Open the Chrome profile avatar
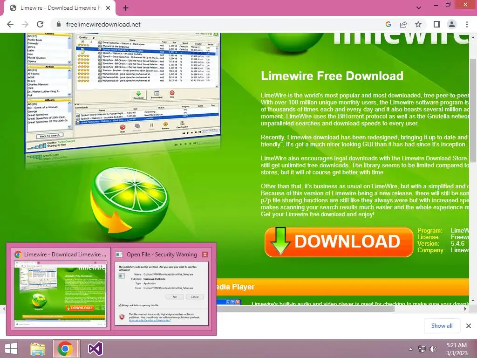 [452, 24]
